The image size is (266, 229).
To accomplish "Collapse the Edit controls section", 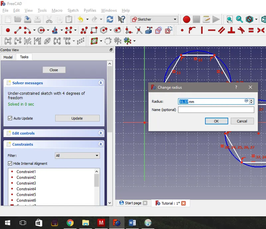I will point(100,133).
